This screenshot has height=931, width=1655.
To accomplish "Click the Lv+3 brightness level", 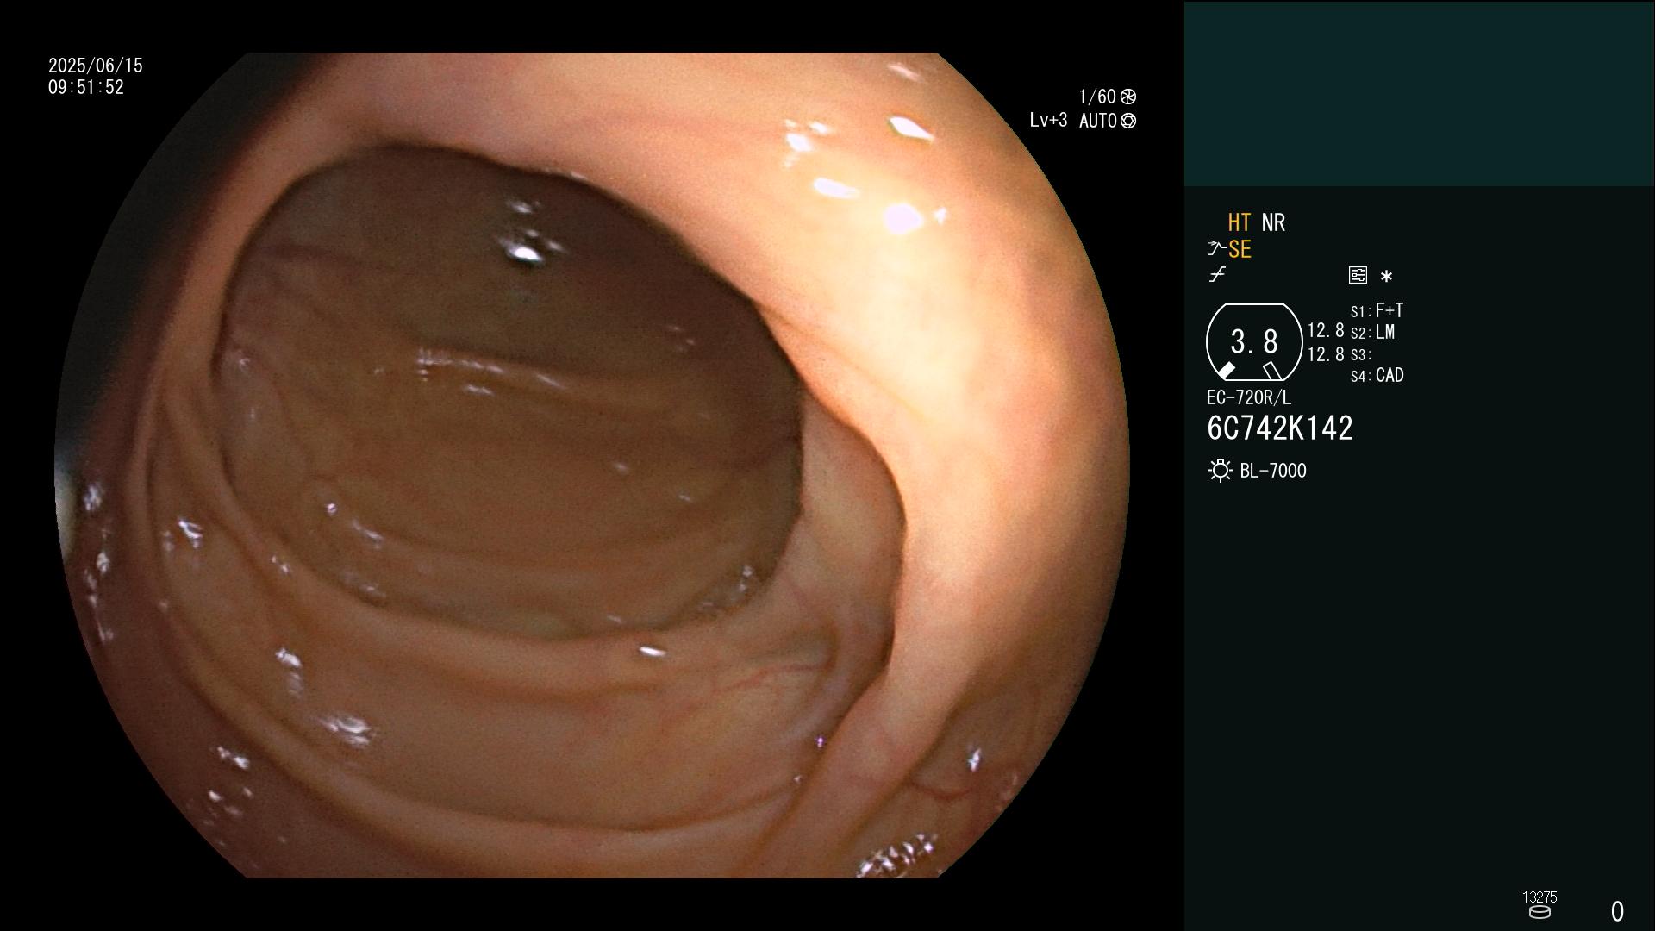I will click(1049, 121).
